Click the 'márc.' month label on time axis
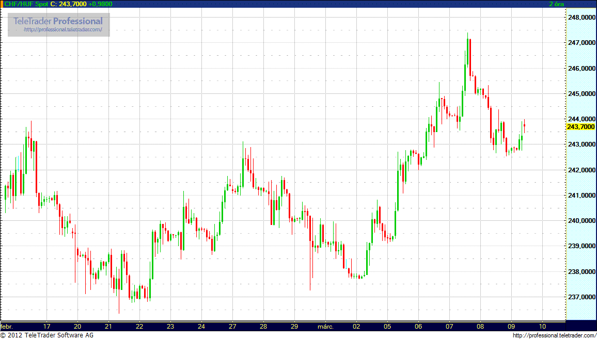The image size is (597, 340). 325,327
